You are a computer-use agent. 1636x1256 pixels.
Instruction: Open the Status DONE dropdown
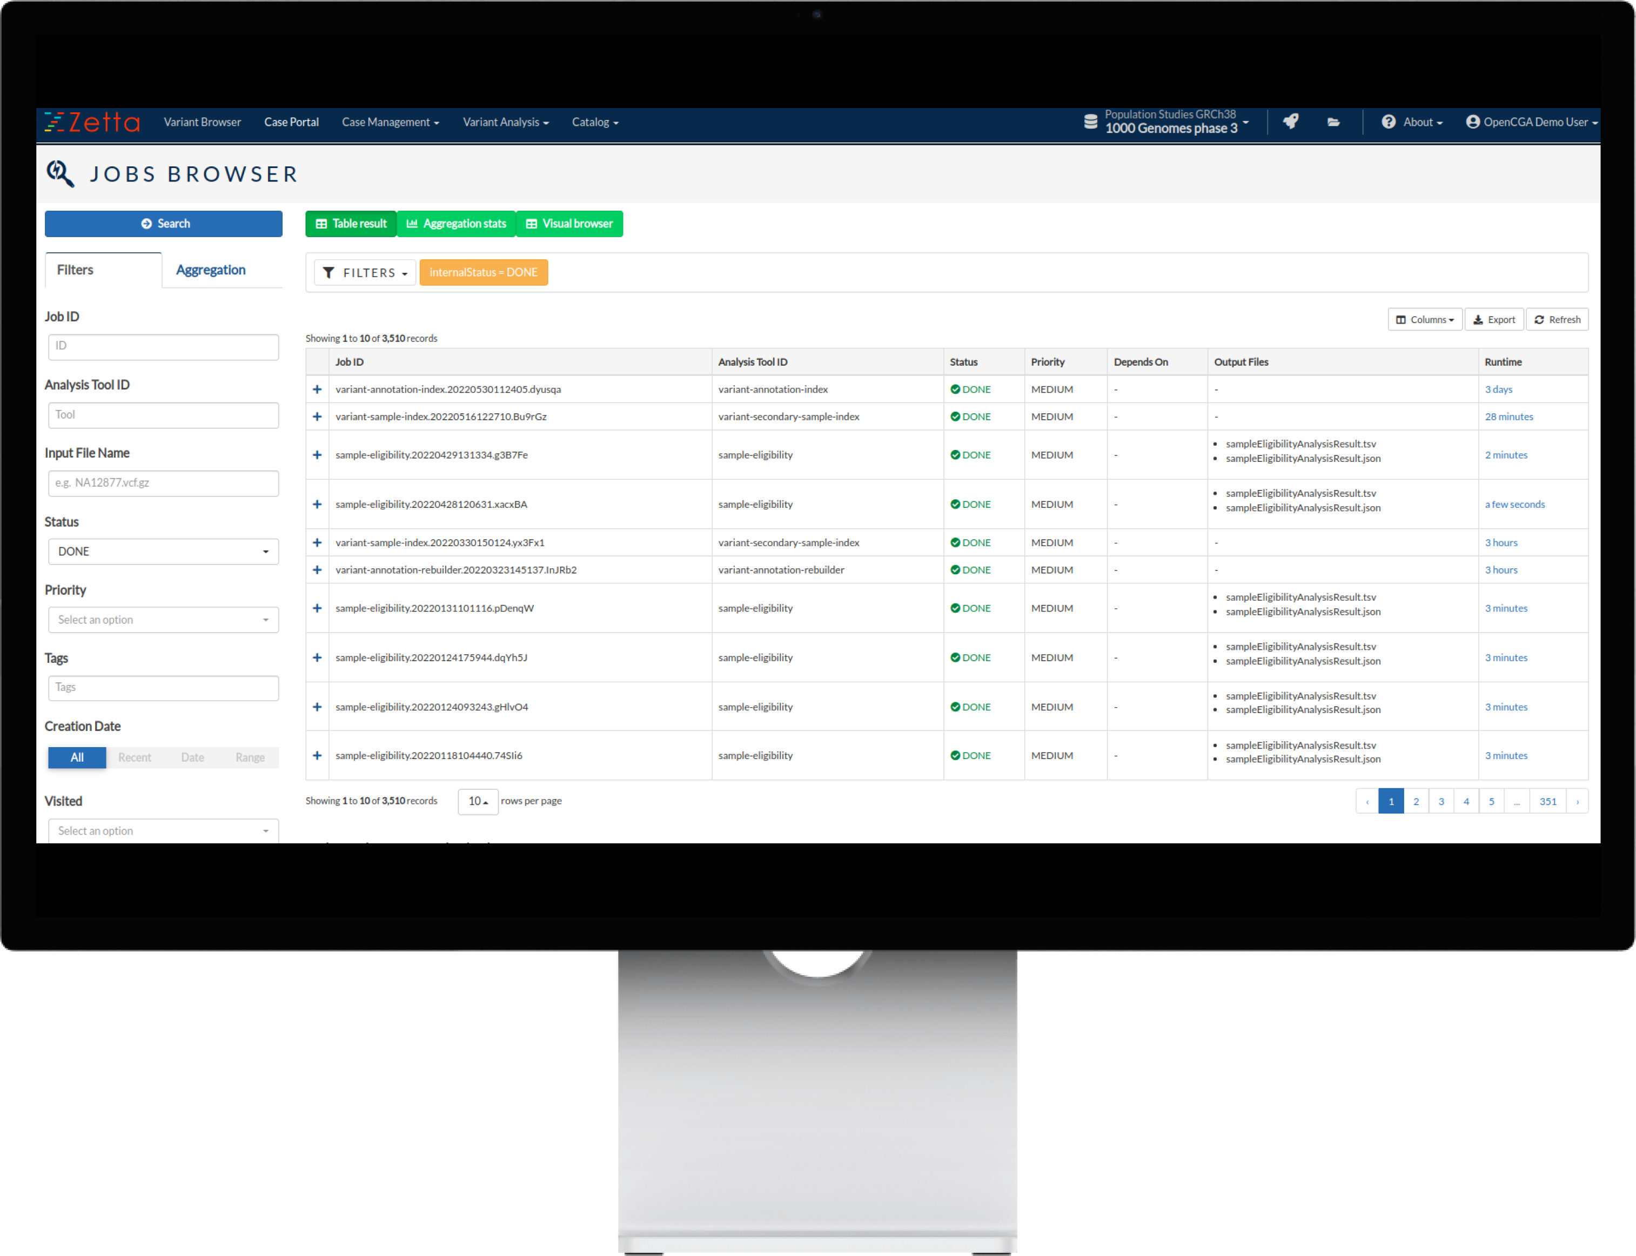[x=163, y=552]
